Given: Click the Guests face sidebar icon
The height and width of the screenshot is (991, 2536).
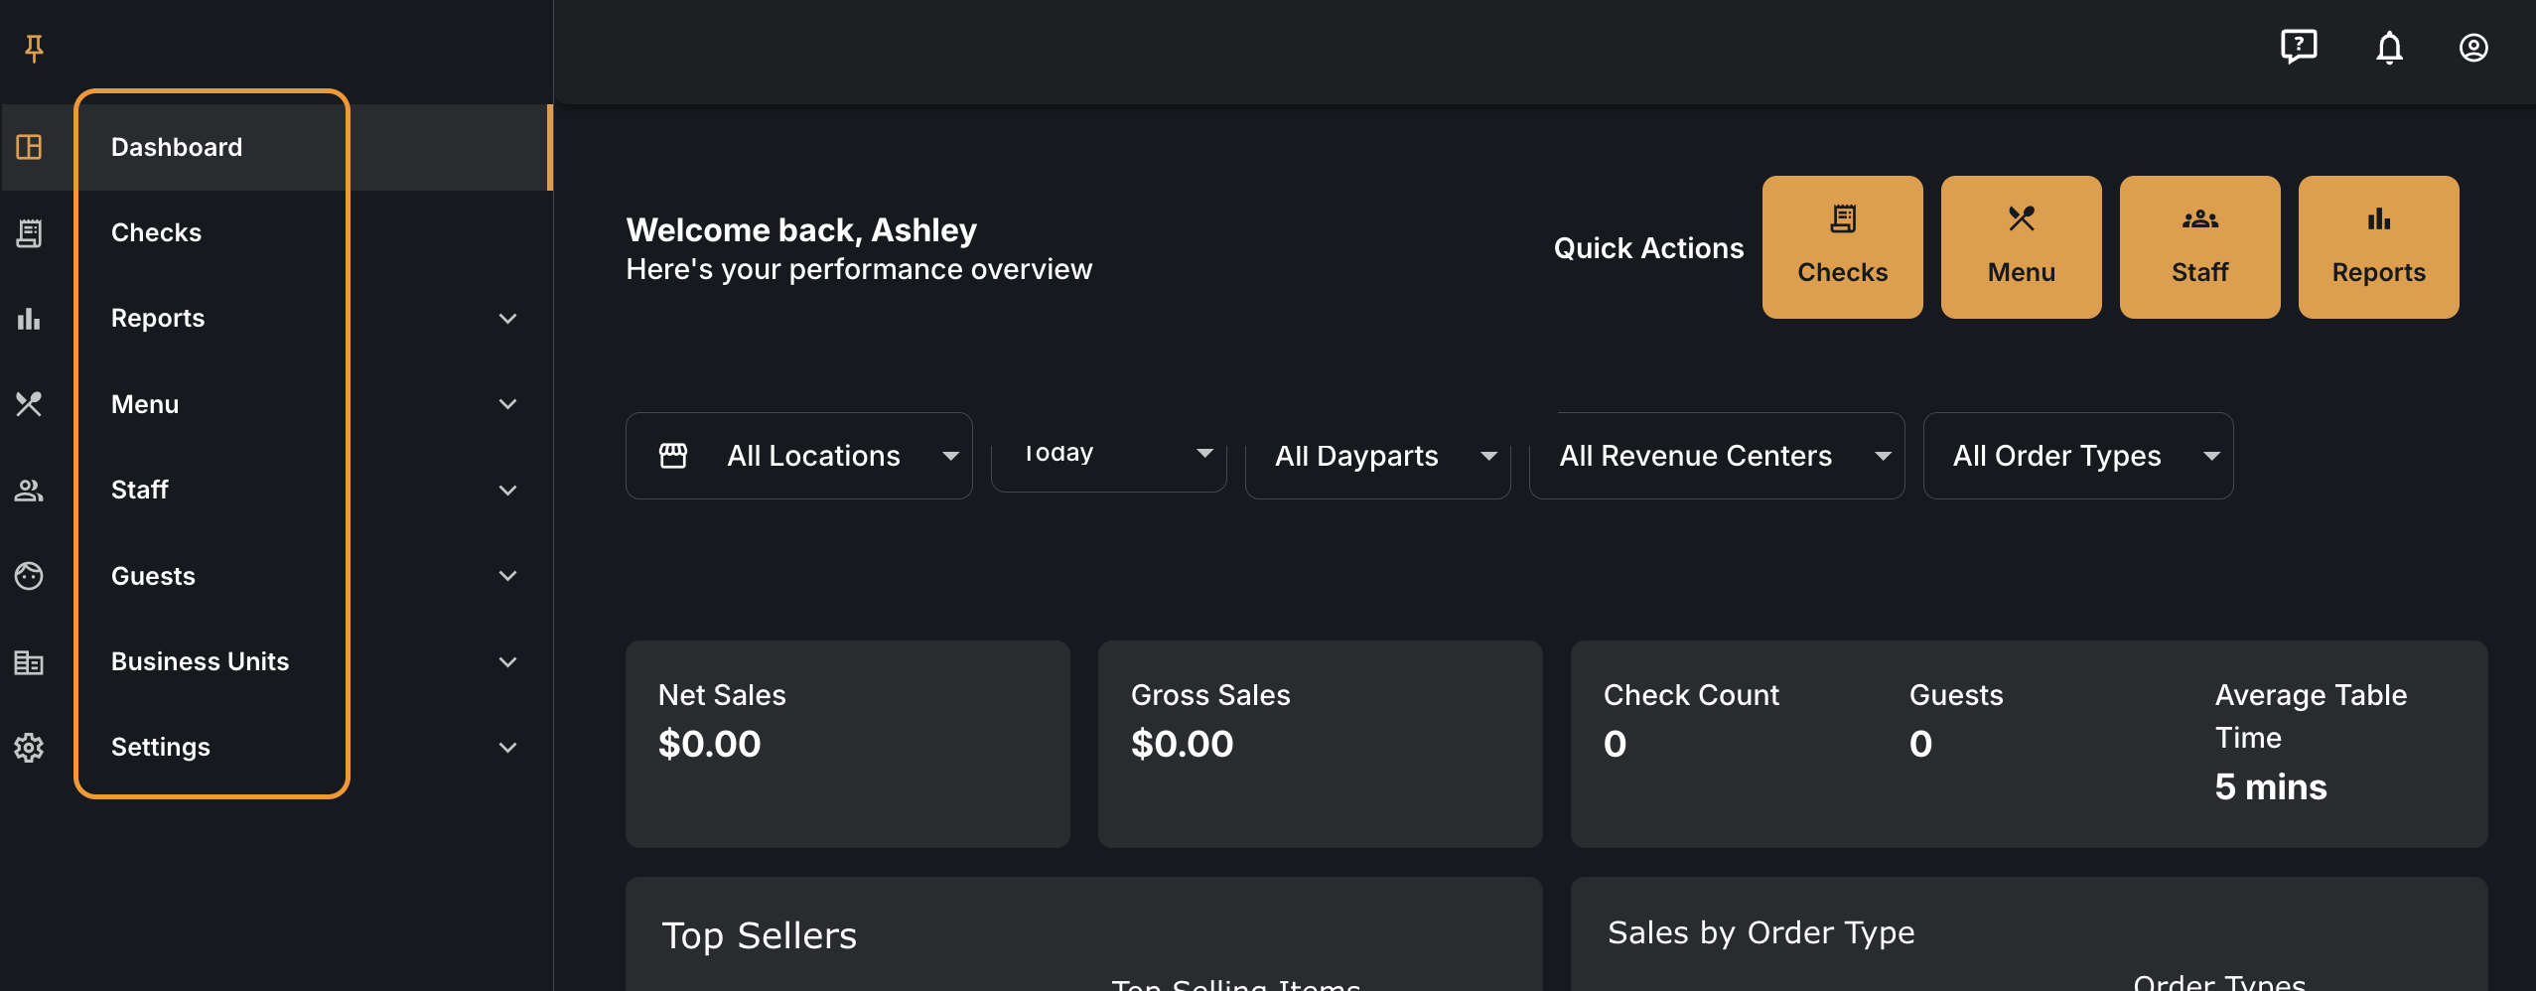Looking at the screenshot, I should point(29,576).
